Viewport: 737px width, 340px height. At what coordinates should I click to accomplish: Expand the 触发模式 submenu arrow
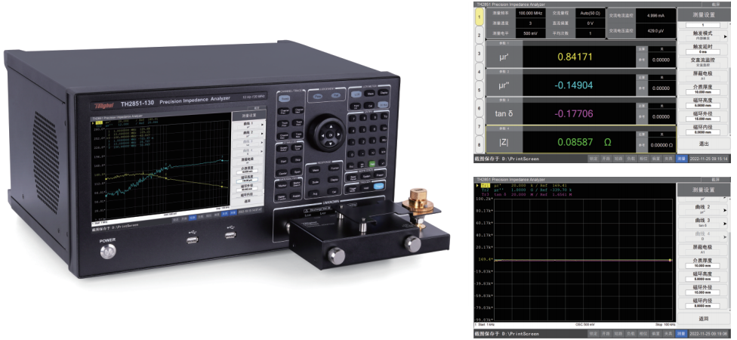726,35
